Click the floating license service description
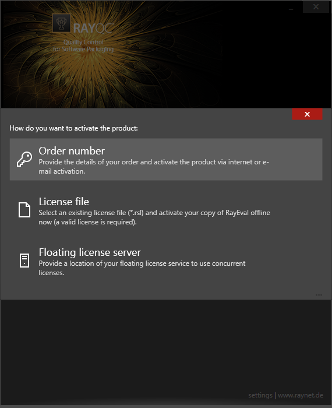 pyautogui.click(x=142, y=268)
